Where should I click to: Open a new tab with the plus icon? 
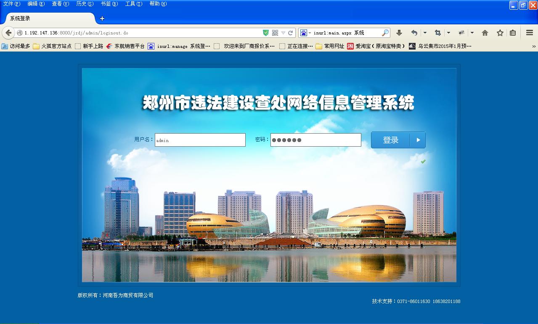102,18
